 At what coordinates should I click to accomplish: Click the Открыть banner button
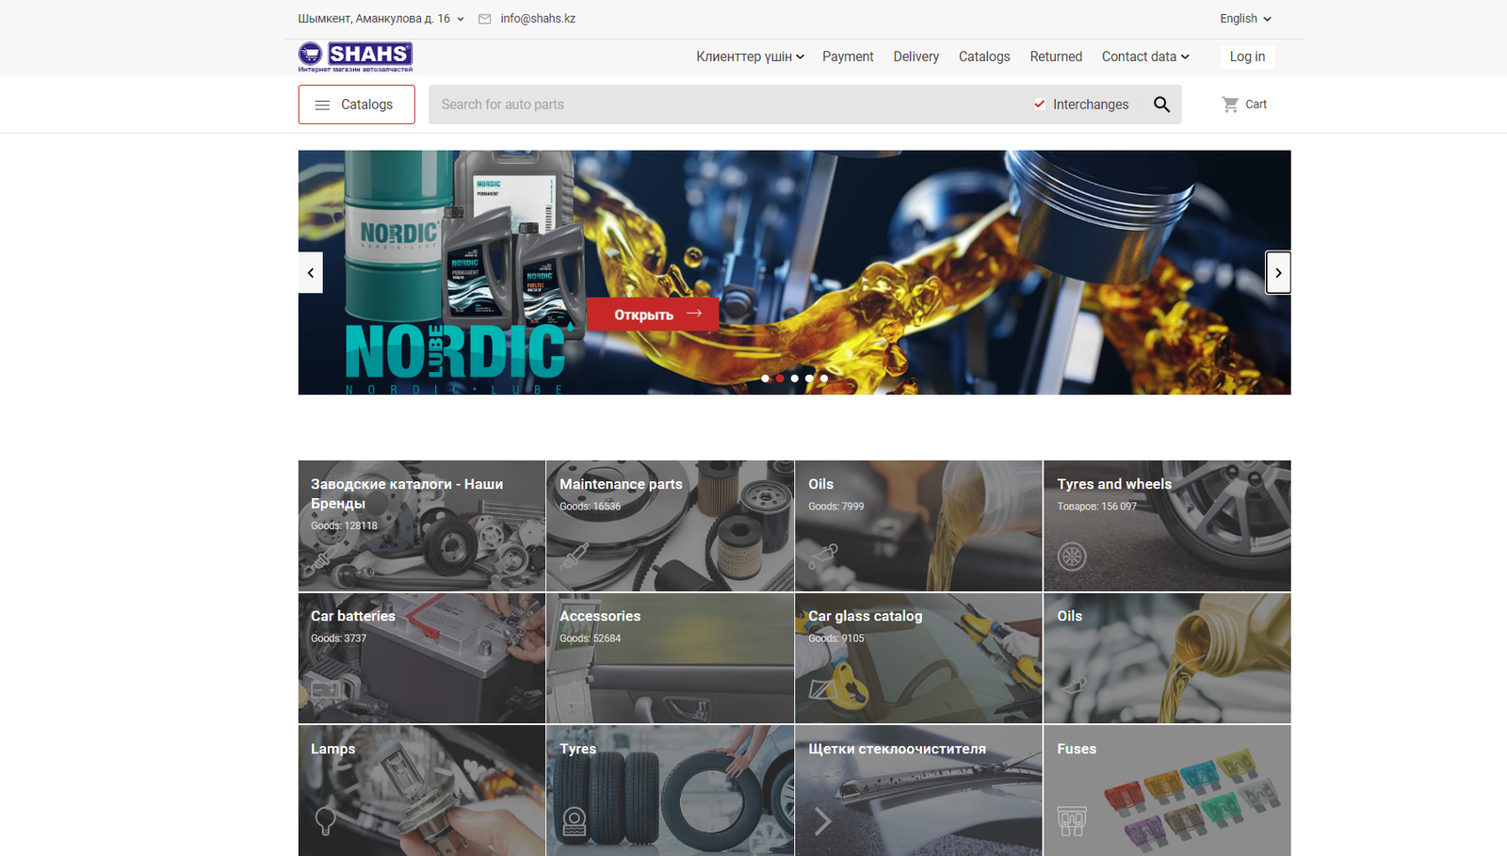(x=653, y=314)
